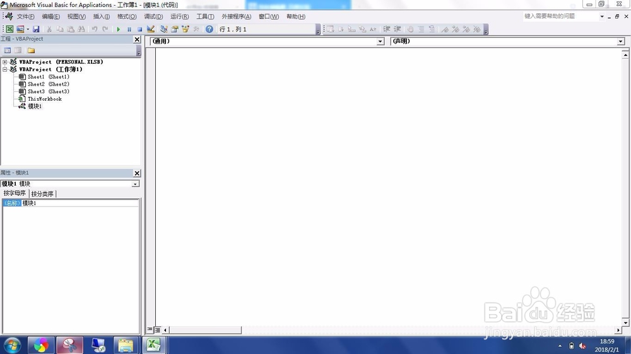Close the 属性 - 模块1 panel

pyautogui.click(x=137, y=173)
